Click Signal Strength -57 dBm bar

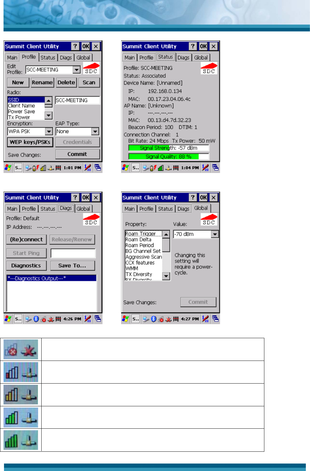[169, 148]
